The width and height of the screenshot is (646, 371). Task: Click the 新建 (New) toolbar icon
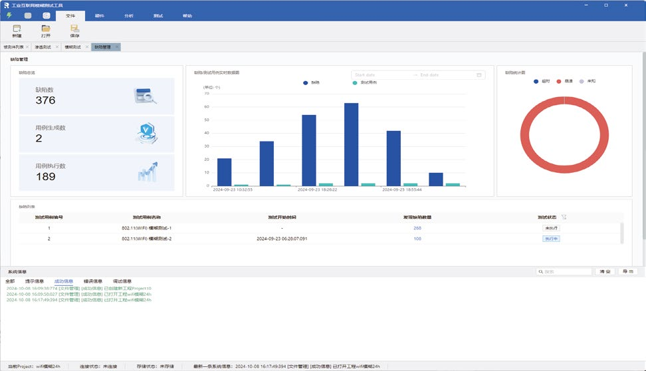coord(17,29)
